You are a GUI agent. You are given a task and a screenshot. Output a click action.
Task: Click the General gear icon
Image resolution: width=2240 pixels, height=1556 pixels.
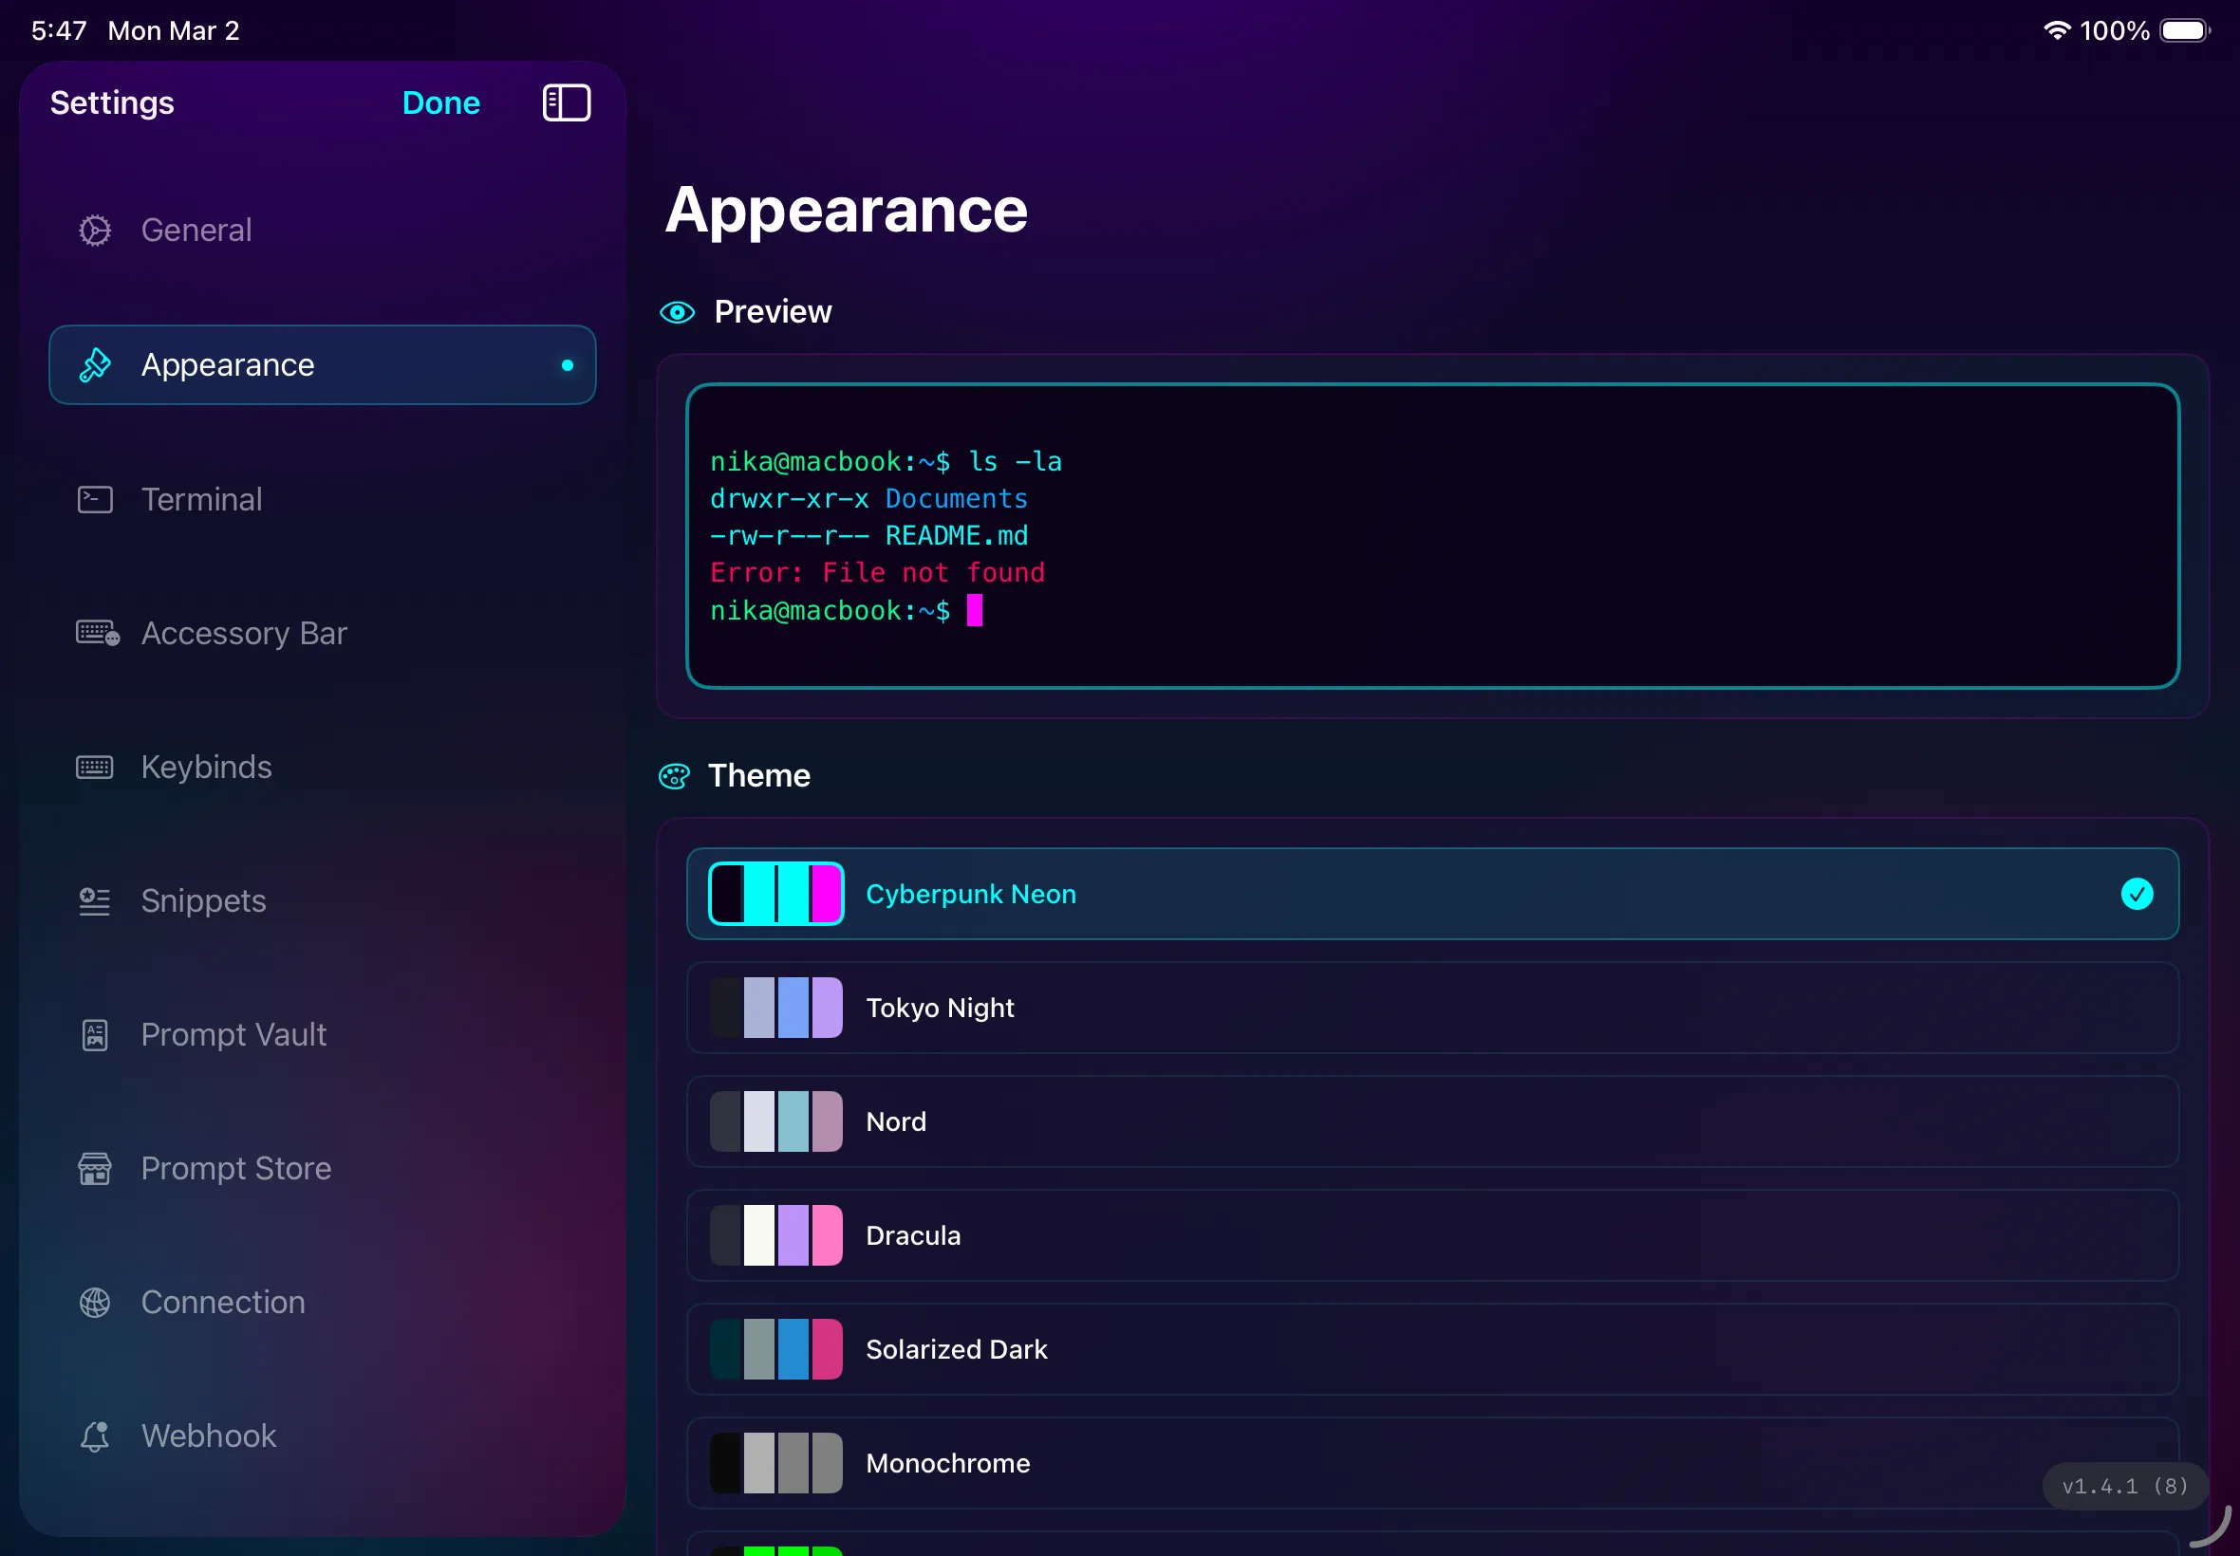pyautogui.click(x=95, y=231)
